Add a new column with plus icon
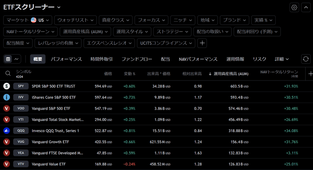 [310, 74]
